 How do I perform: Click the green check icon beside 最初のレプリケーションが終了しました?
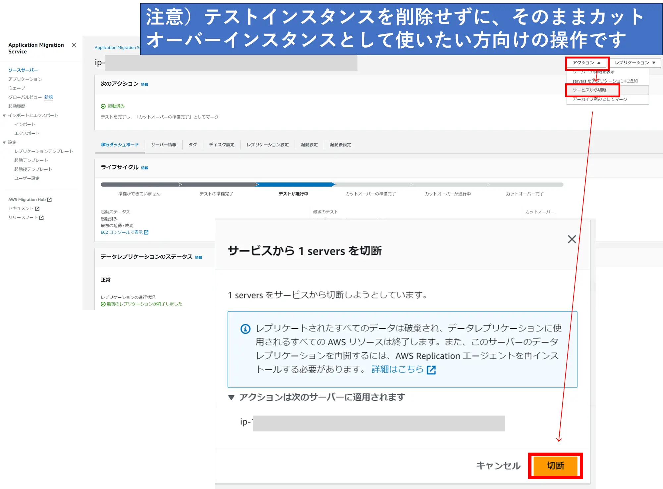click(x=103, y=304)
